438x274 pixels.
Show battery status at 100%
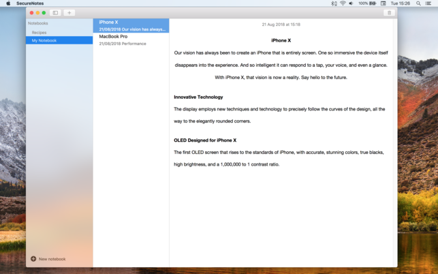(367, 3)
